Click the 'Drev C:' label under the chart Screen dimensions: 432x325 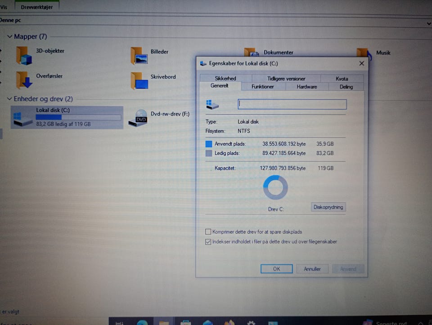click(276, 209)
